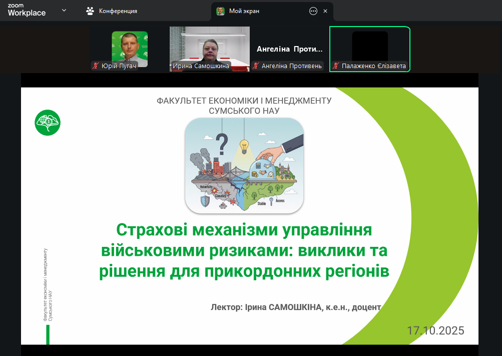Click the avatar icon in Мой экран tab
Image resolution: width=502 pixels, height=356 pixels.
220,11
